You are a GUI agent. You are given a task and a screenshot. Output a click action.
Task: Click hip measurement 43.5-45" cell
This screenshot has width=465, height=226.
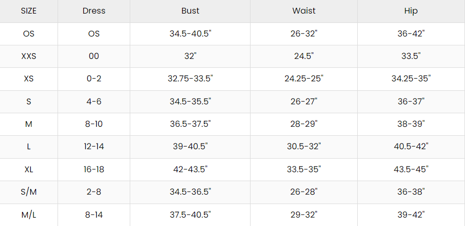tap(411, 169)
